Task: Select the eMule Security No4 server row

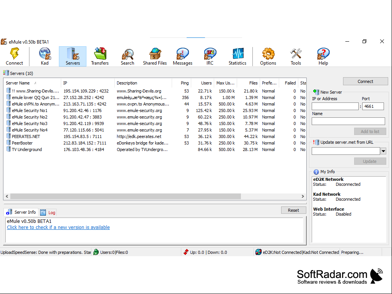Action: pyautogui.click(x=155, y=130)
